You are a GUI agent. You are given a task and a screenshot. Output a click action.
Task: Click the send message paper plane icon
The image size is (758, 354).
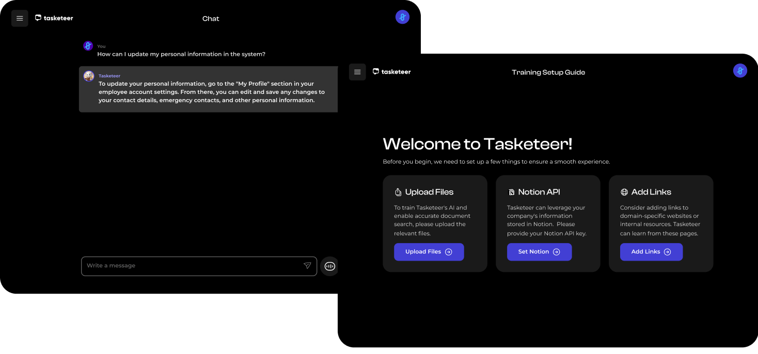[x=307, y=266]
